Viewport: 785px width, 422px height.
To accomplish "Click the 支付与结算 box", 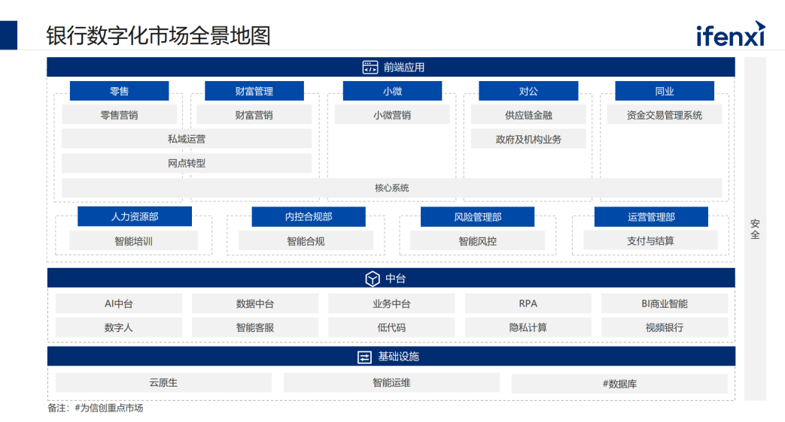I will coord(650,241).
